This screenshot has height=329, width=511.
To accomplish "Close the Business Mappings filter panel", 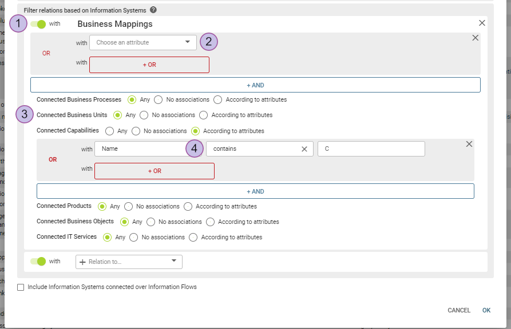I will [482, 23].
